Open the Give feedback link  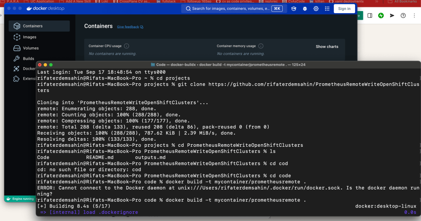pos(130,27)
